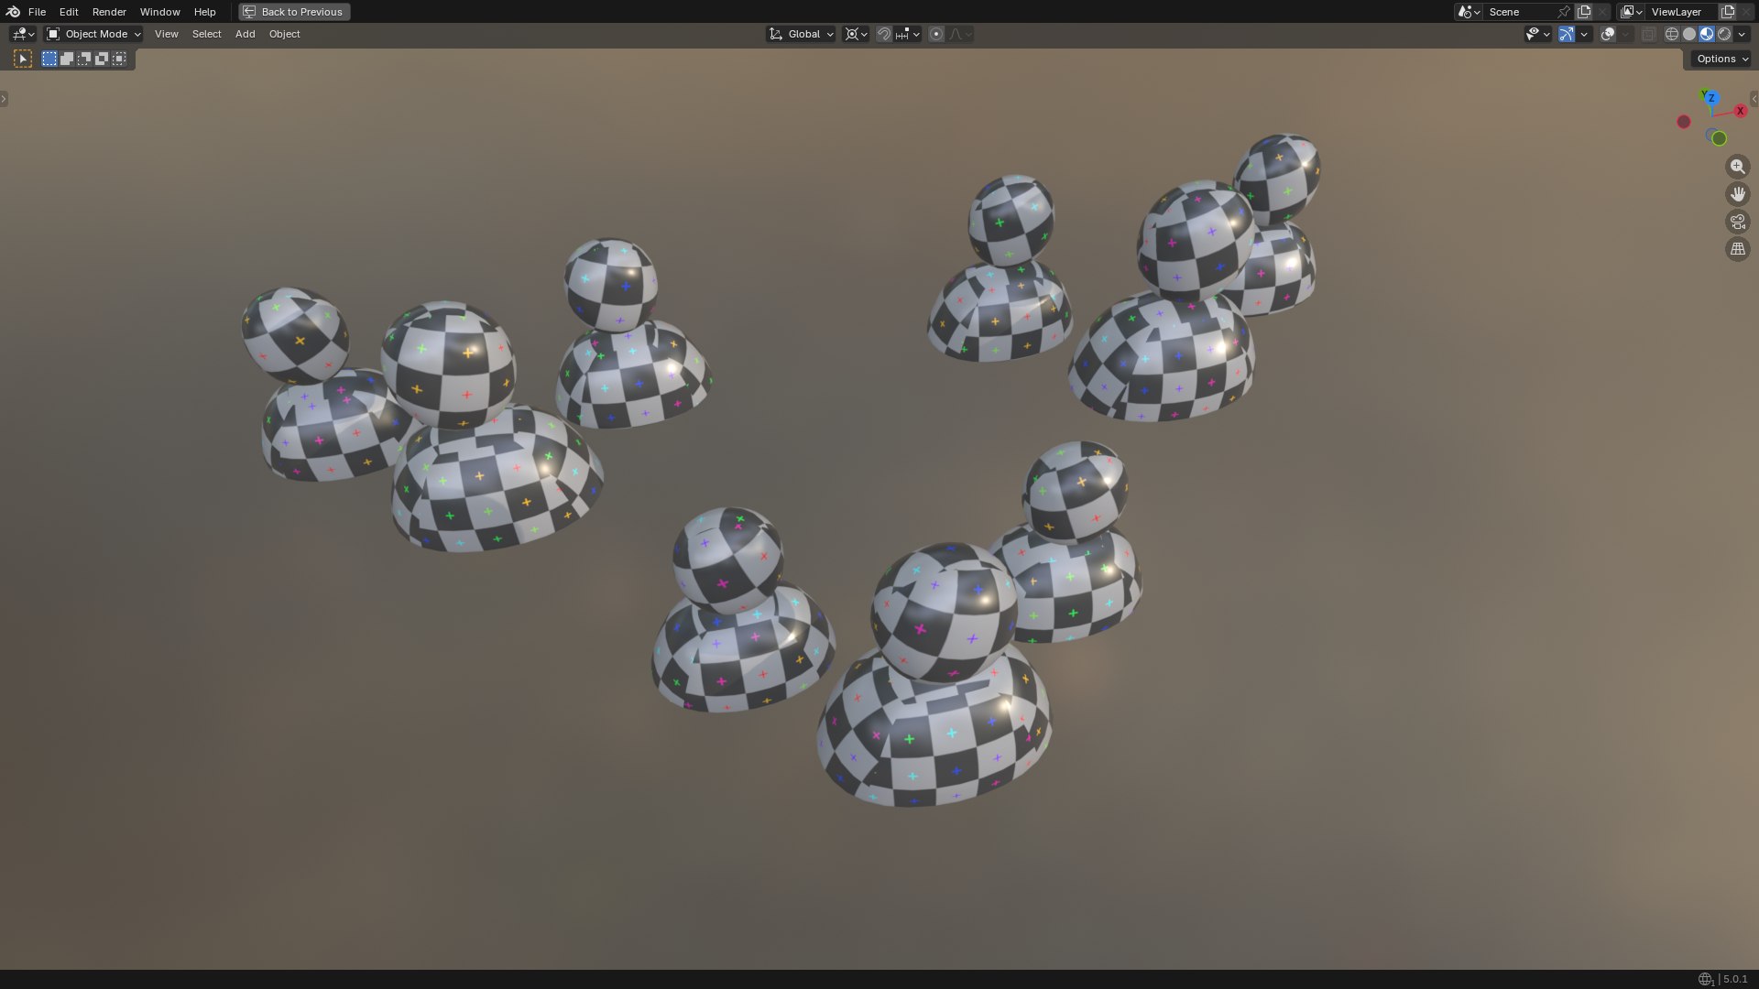The height and width of the screenshot is (989, 1759).
Task: Click the Z axis on navigation gizmo
Action: pyautogui.click(x=1710, y=98)
